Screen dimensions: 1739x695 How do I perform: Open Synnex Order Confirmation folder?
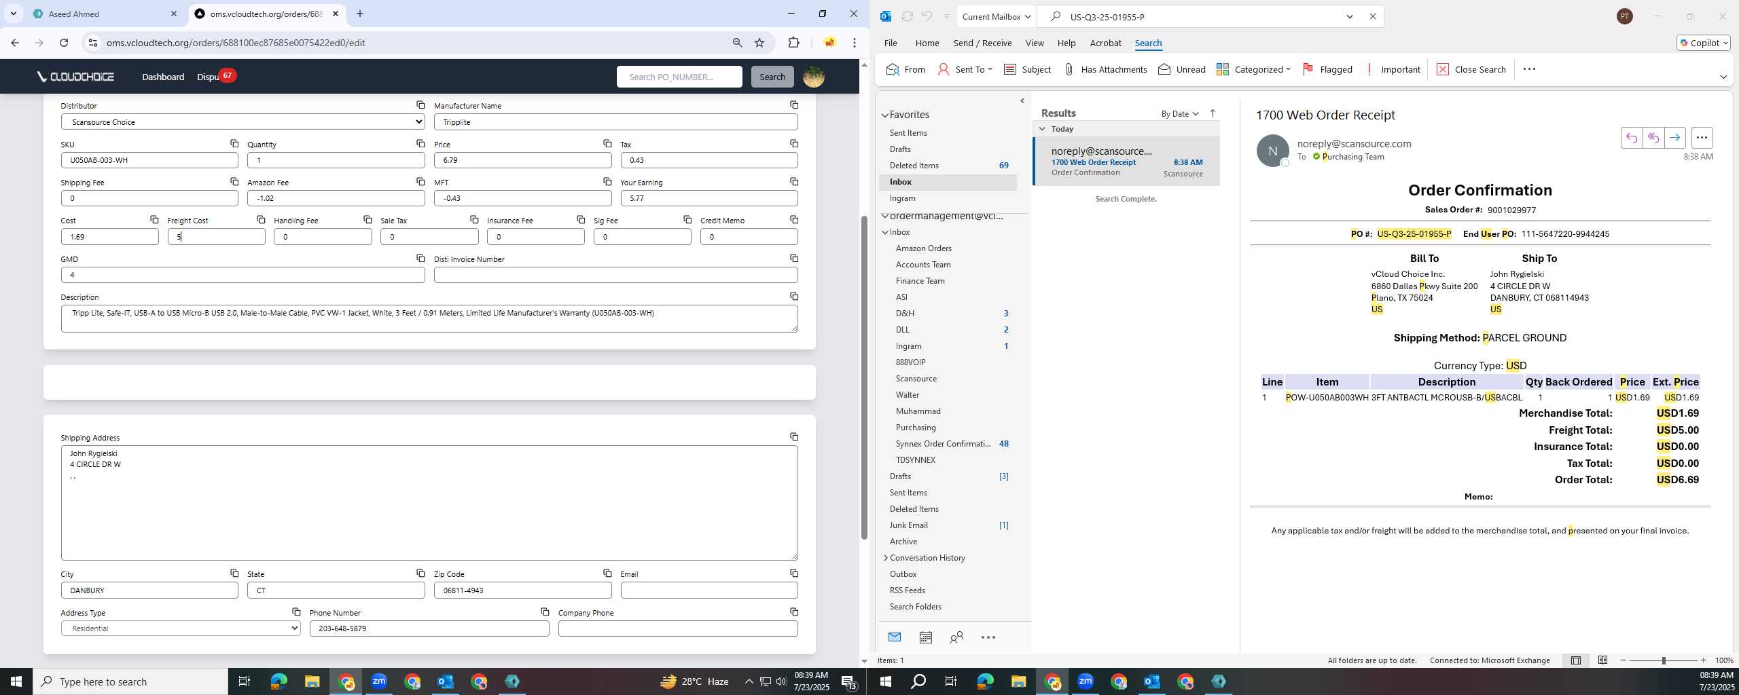click(942, 443)
